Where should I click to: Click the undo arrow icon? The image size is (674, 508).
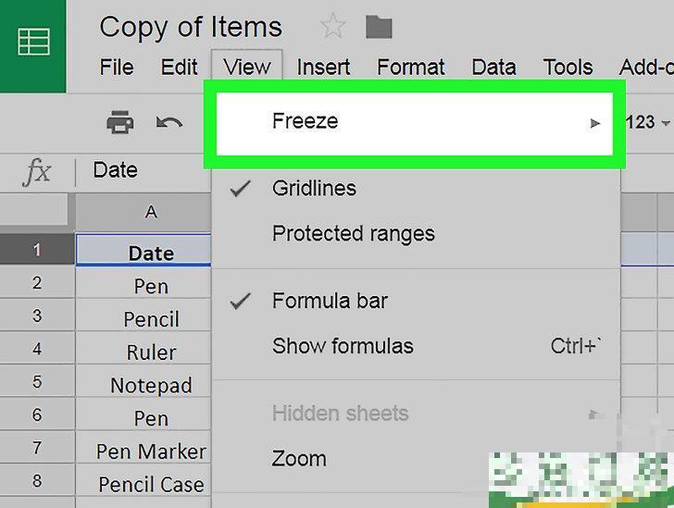(x=168, y=121)
